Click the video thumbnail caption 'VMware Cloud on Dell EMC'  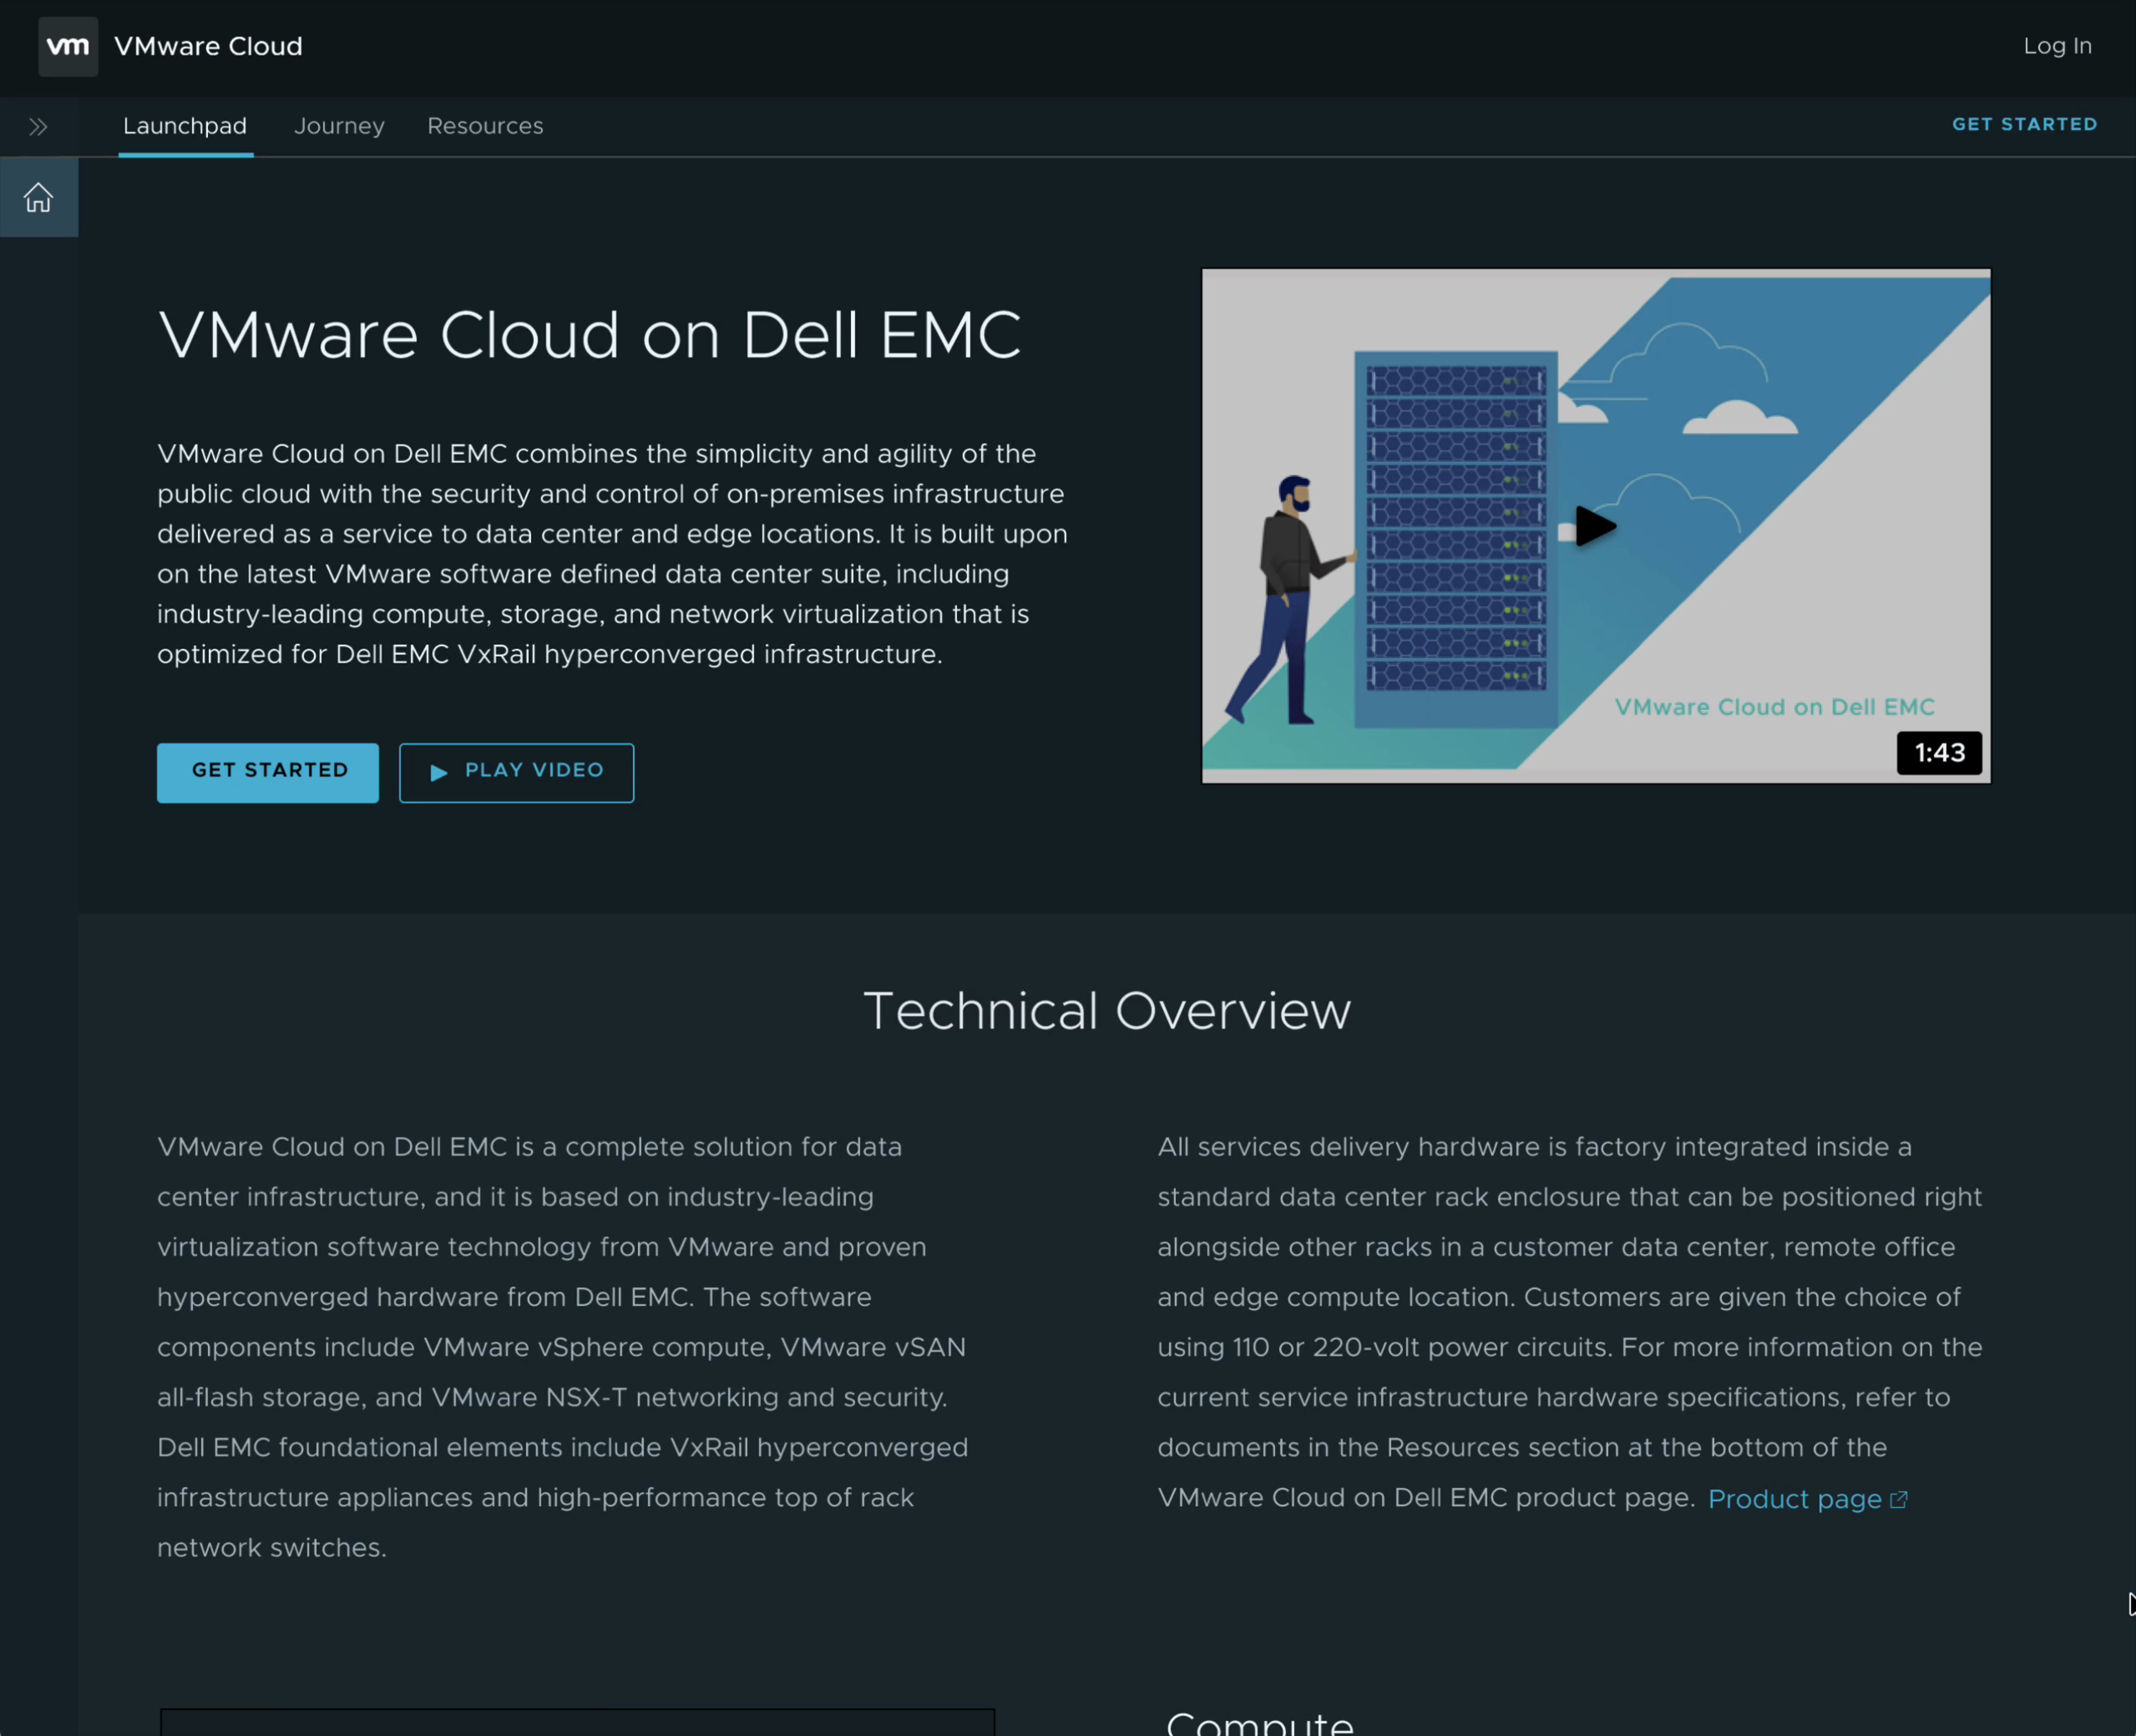[1774, 707]
